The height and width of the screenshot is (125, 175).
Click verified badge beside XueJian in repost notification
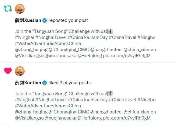[45, 20]
